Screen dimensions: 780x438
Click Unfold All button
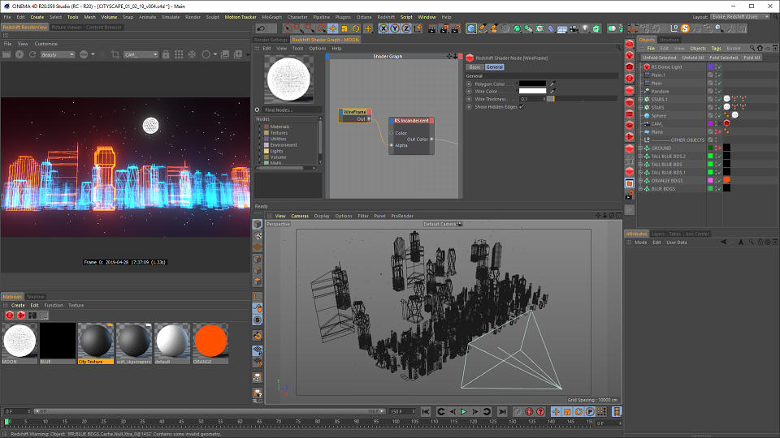pos(693,58)
